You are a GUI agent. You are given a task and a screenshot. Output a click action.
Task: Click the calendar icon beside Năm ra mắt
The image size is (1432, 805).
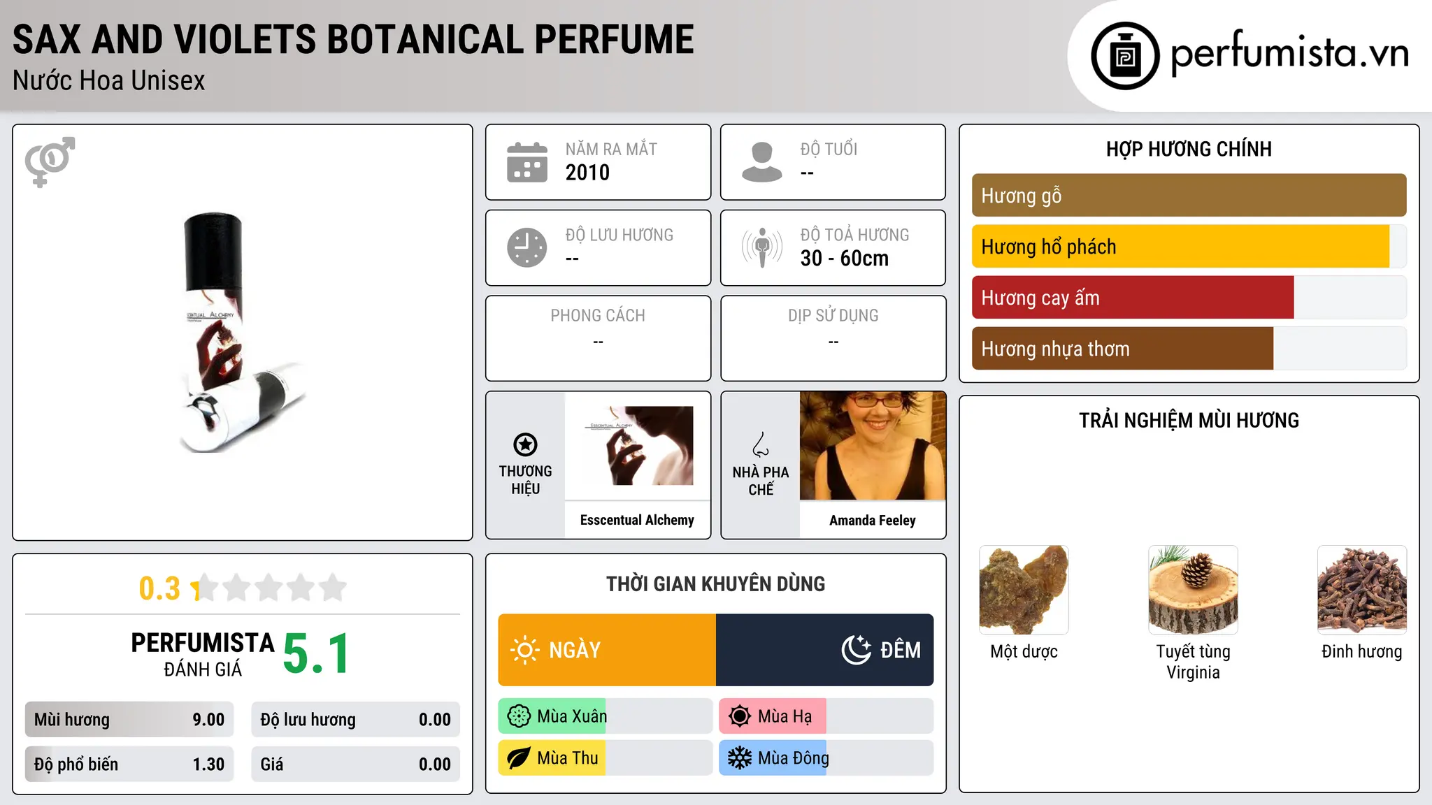coord(527,162)
